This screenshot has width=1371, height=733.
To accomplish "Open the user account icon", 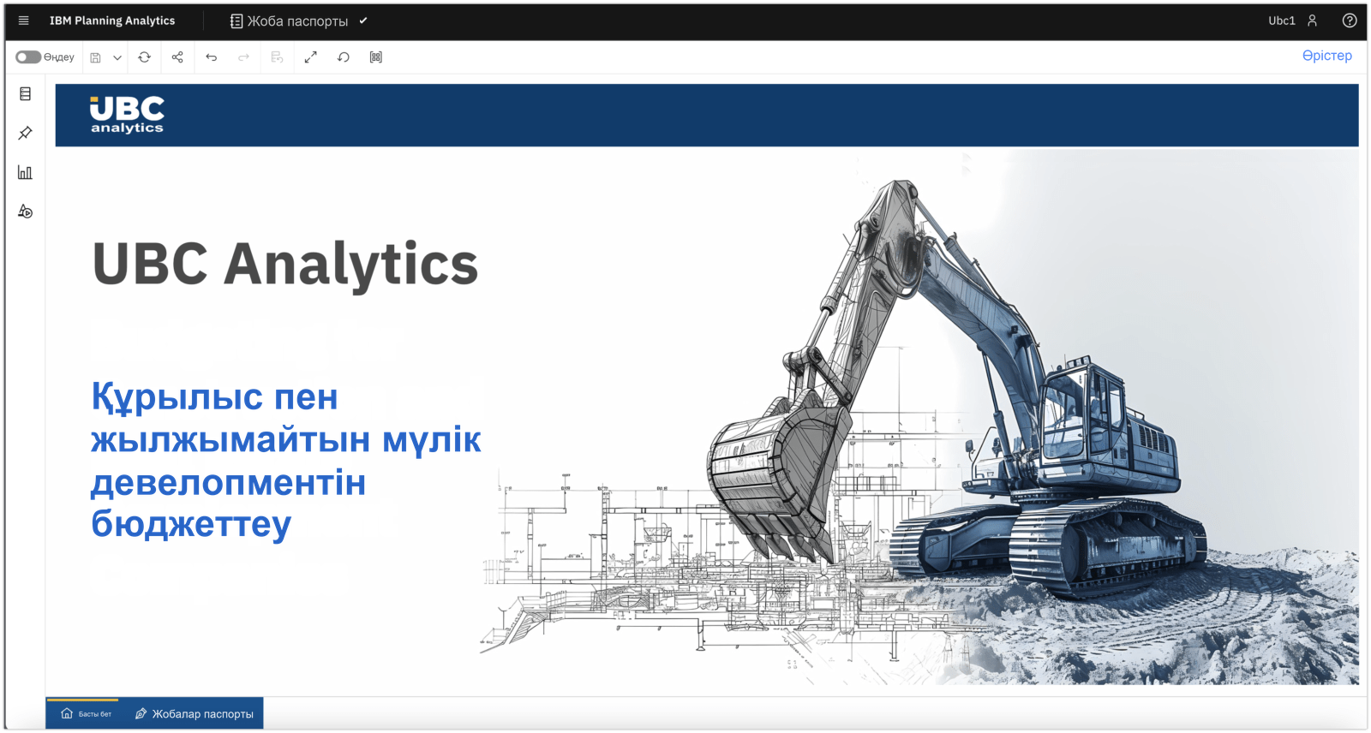I will [1312, 21].
